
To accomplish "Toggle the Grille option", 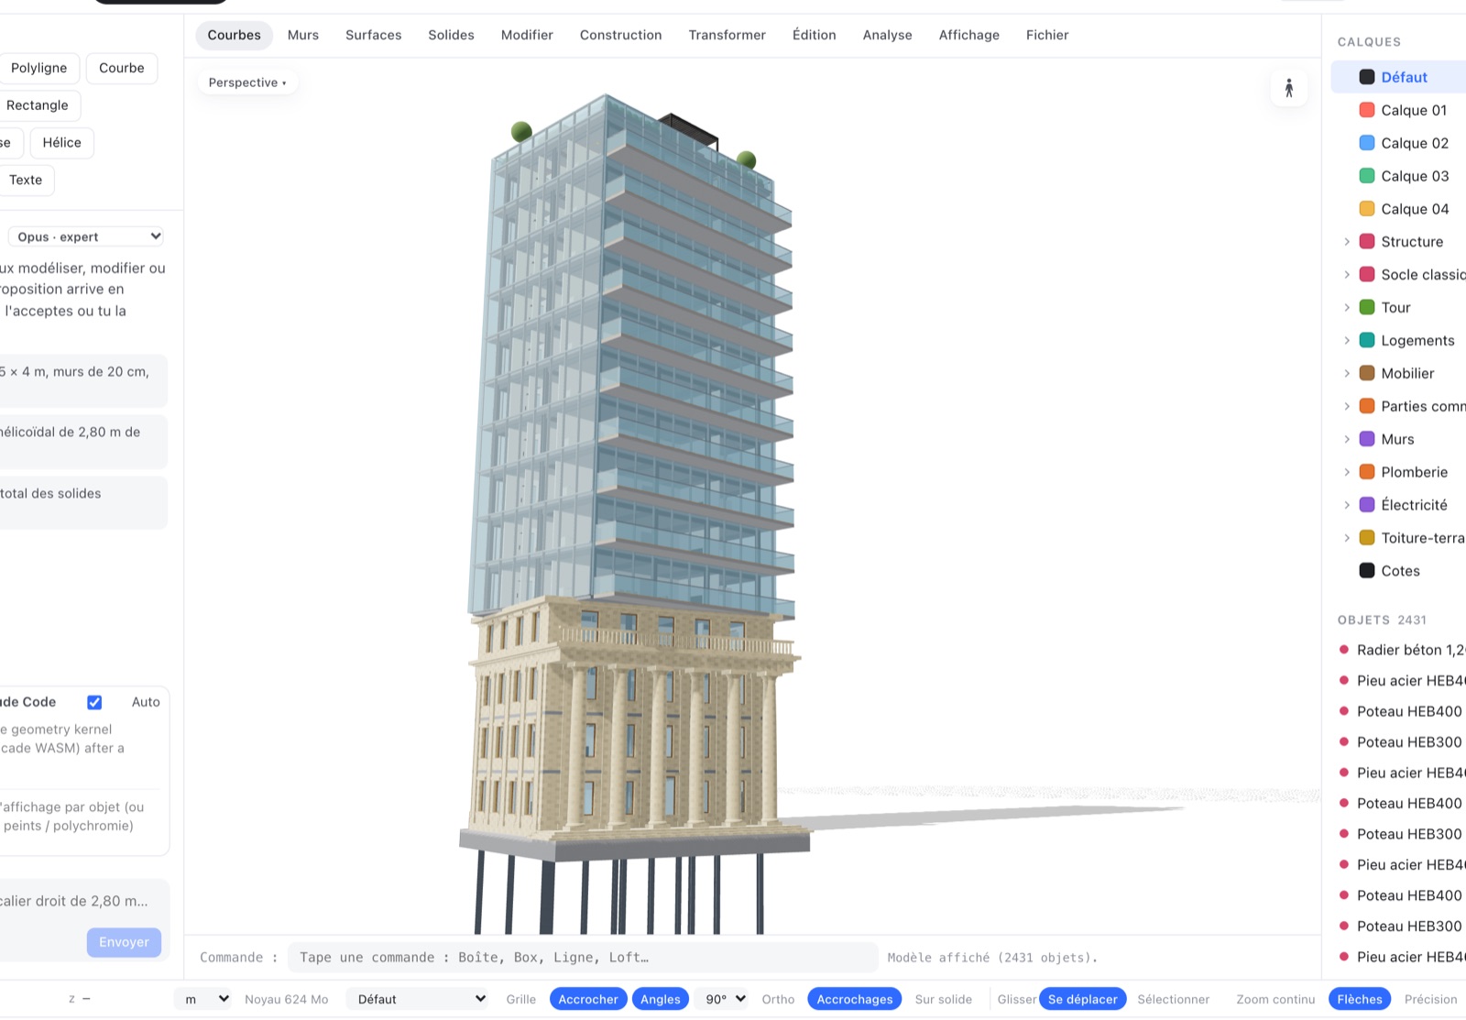I will [520, 999].
